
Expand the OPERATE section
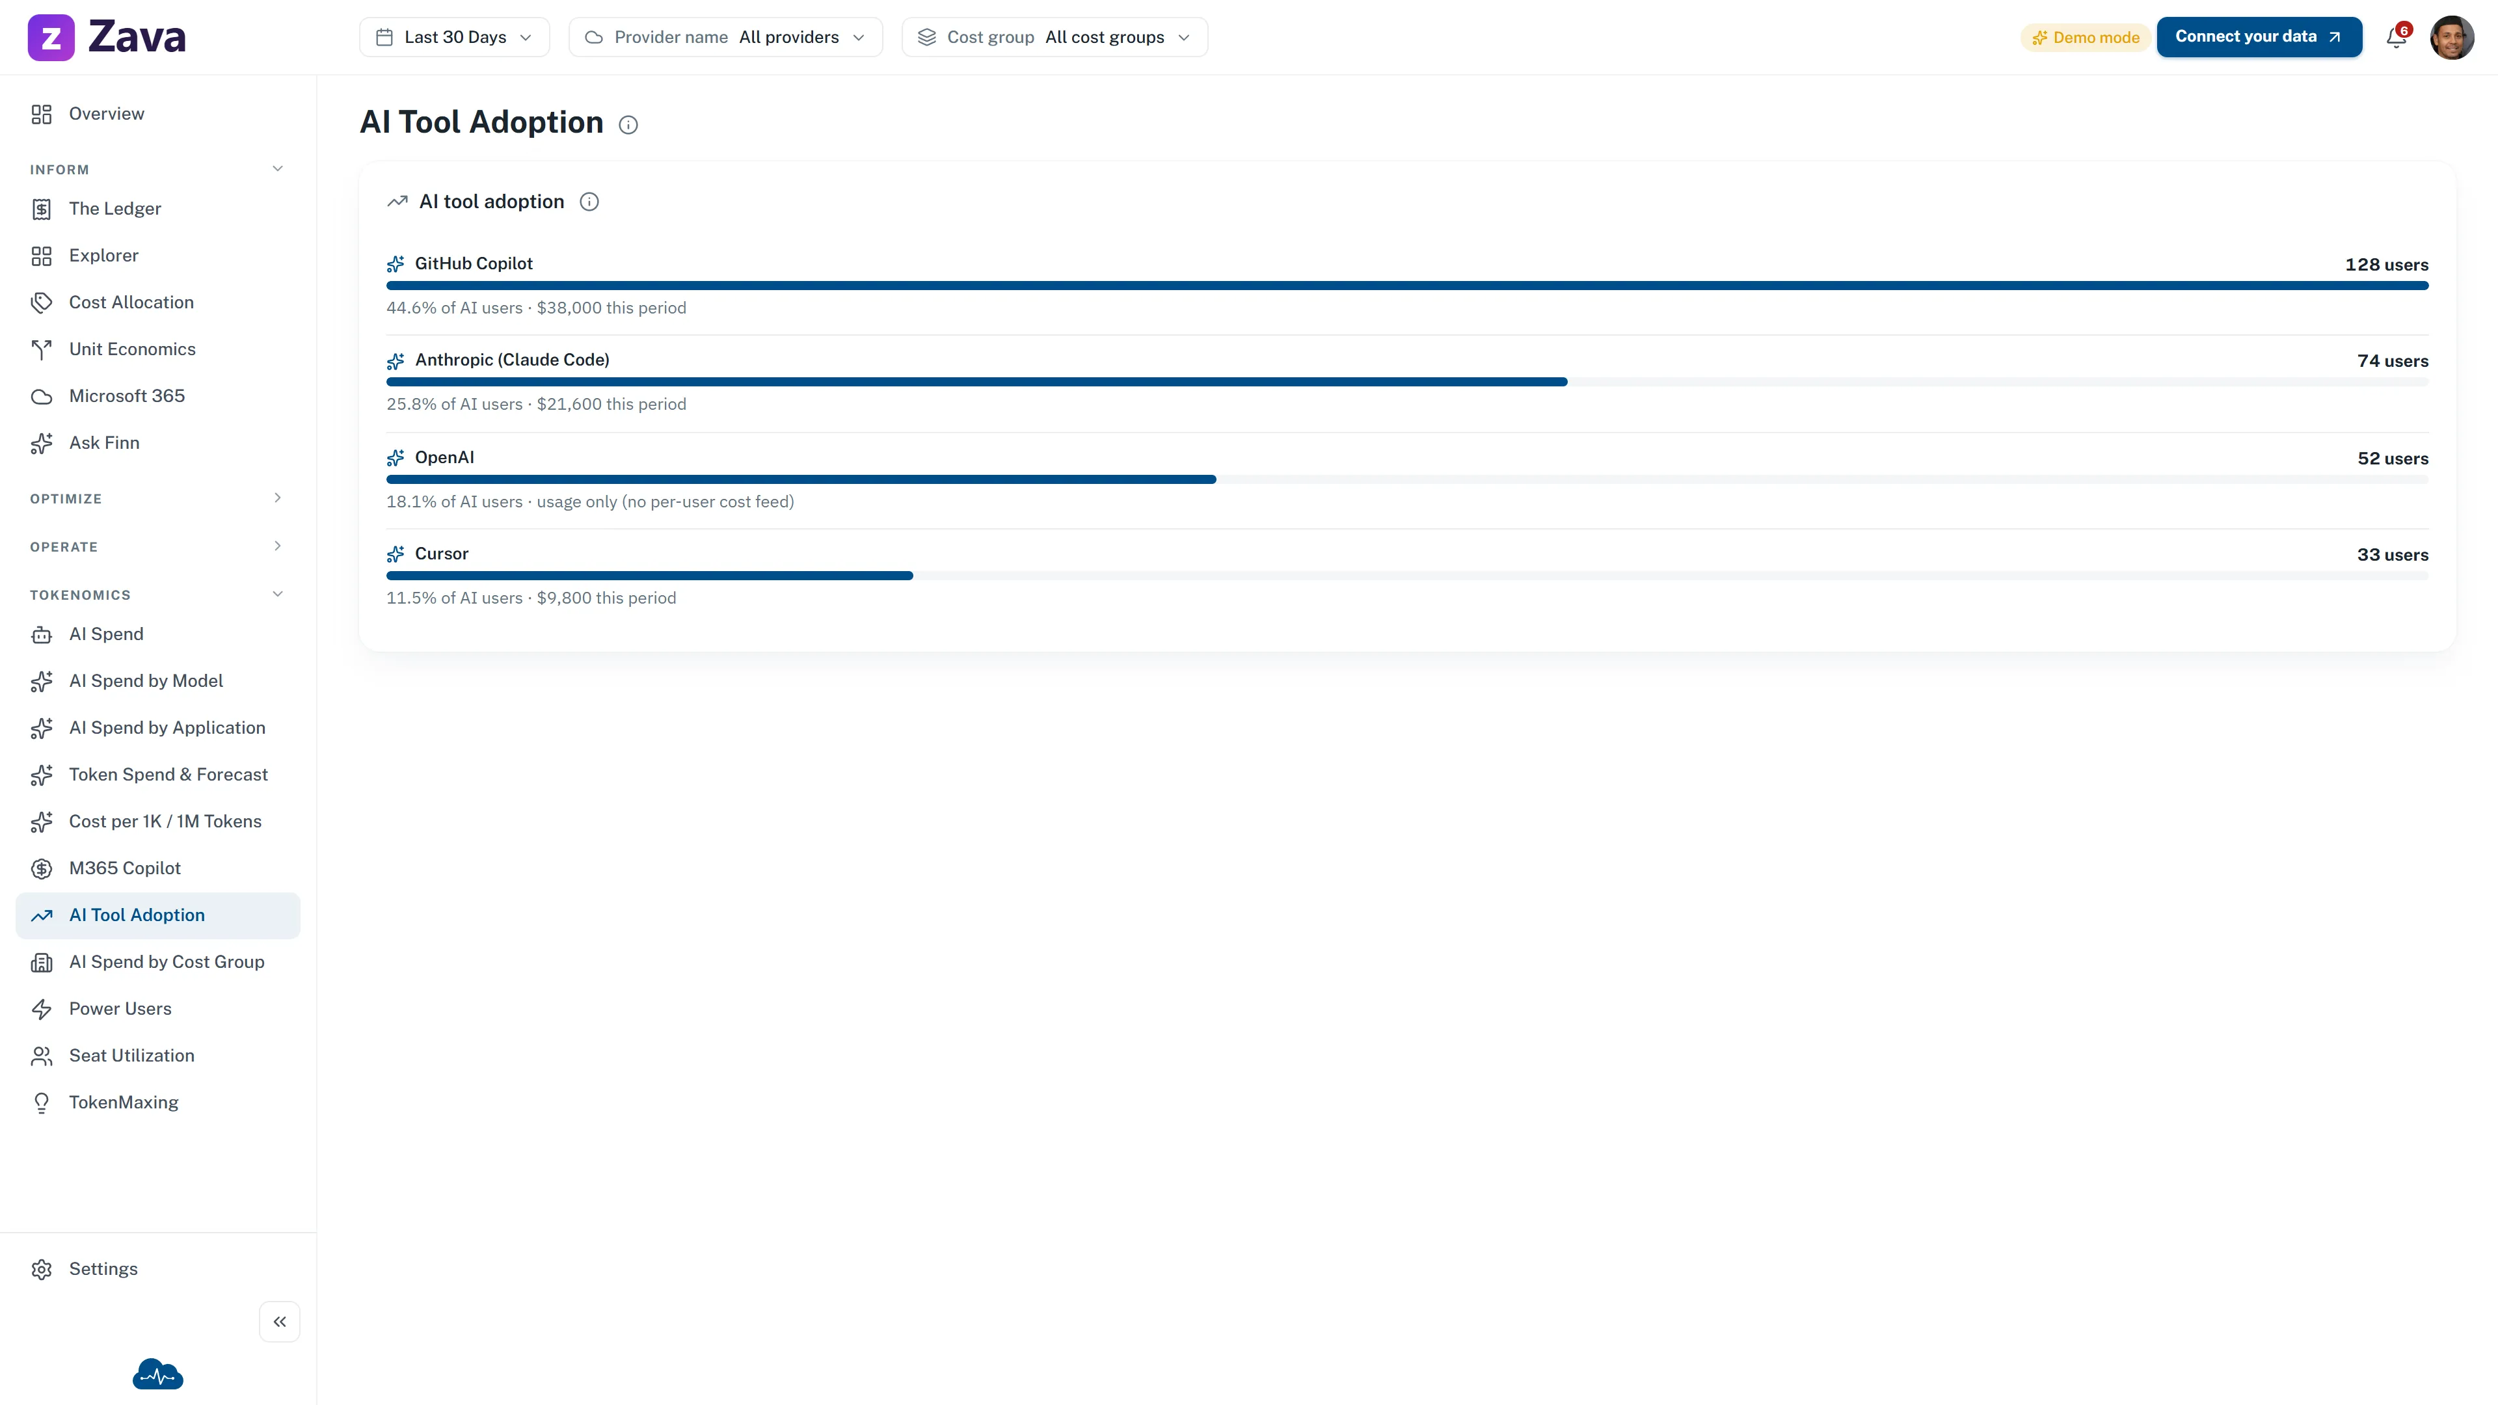pyautogui.click(x=277, y=546)
